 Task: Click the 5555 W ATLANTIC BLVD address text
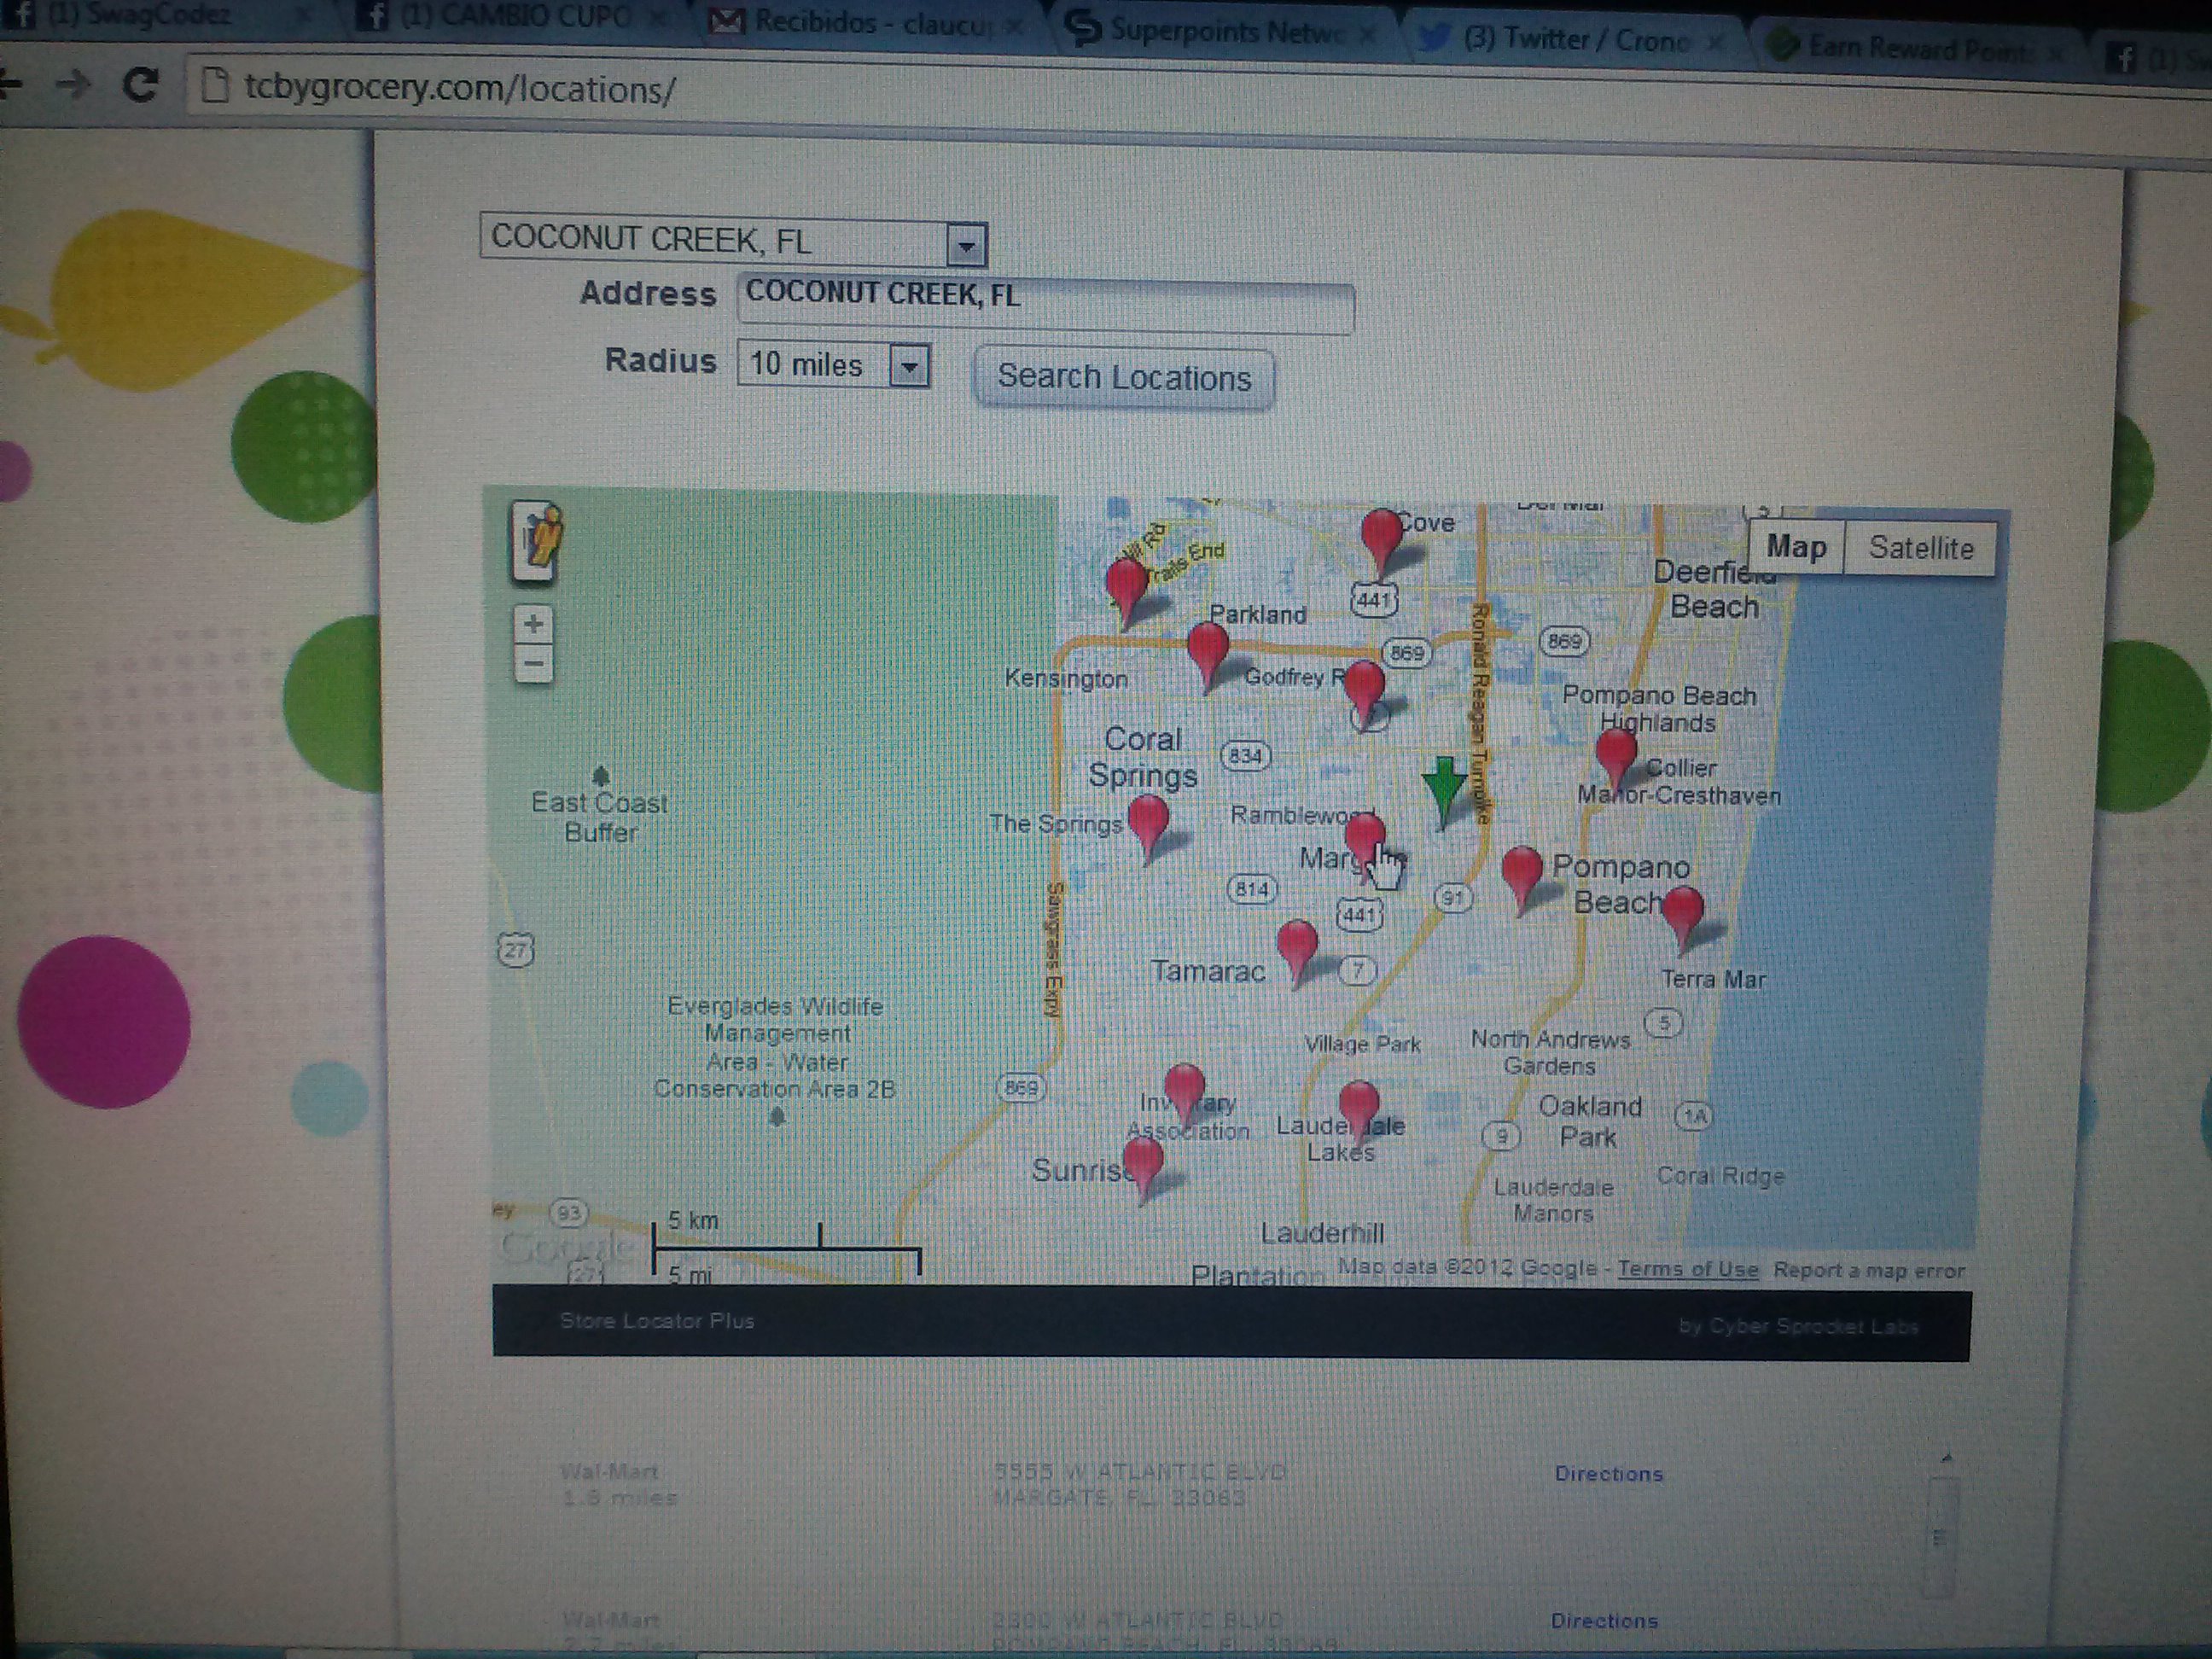(1139, 1472)
